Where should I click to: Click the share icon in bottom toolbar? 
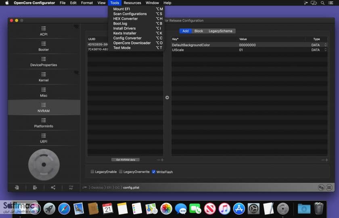tap(53, 187)
